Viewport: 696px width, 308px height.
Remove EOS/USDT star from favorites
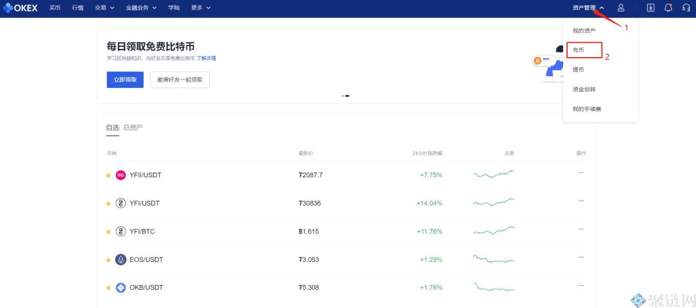tap(108, 260)
